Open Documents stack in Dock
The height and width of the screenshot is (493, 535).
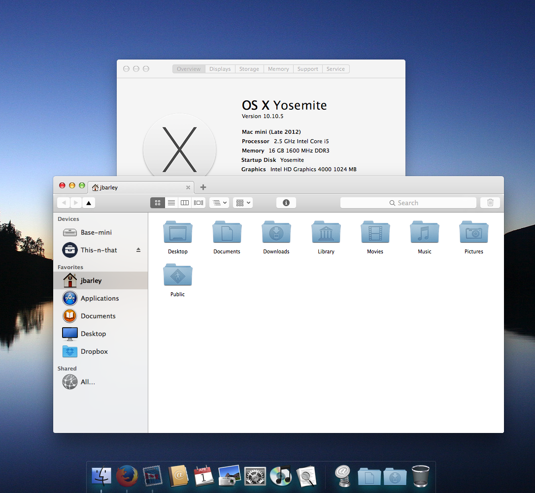click(x=369, y=476)
